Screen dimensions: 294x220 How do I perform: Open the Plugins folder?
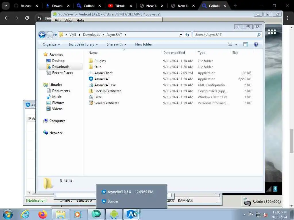[x=100, y=61]
